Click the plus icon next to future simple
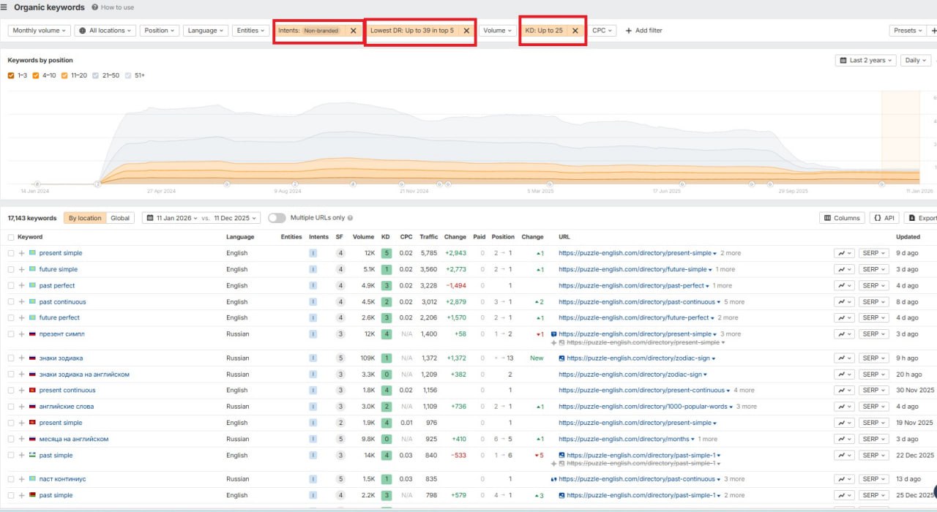The height and width of the screenshot is (512, 937). point(22,269)
